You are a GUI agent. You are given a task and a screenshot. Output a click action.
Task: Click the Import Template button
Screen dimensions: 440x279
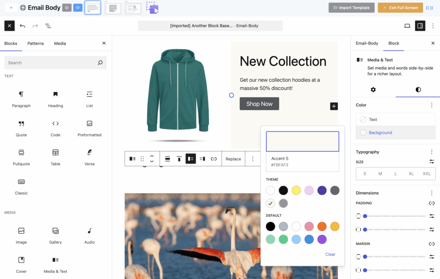click(x=351, y=8)
